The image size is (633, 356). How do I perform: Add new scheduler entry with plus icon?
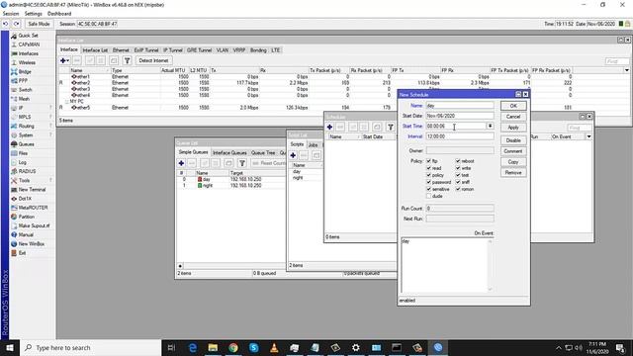click(329, 127)
